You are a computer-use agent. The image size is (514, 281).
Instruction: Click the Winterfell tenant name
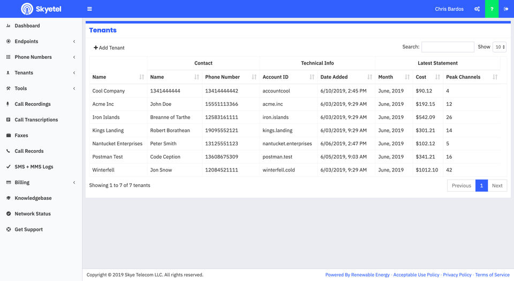coord(103,170)
